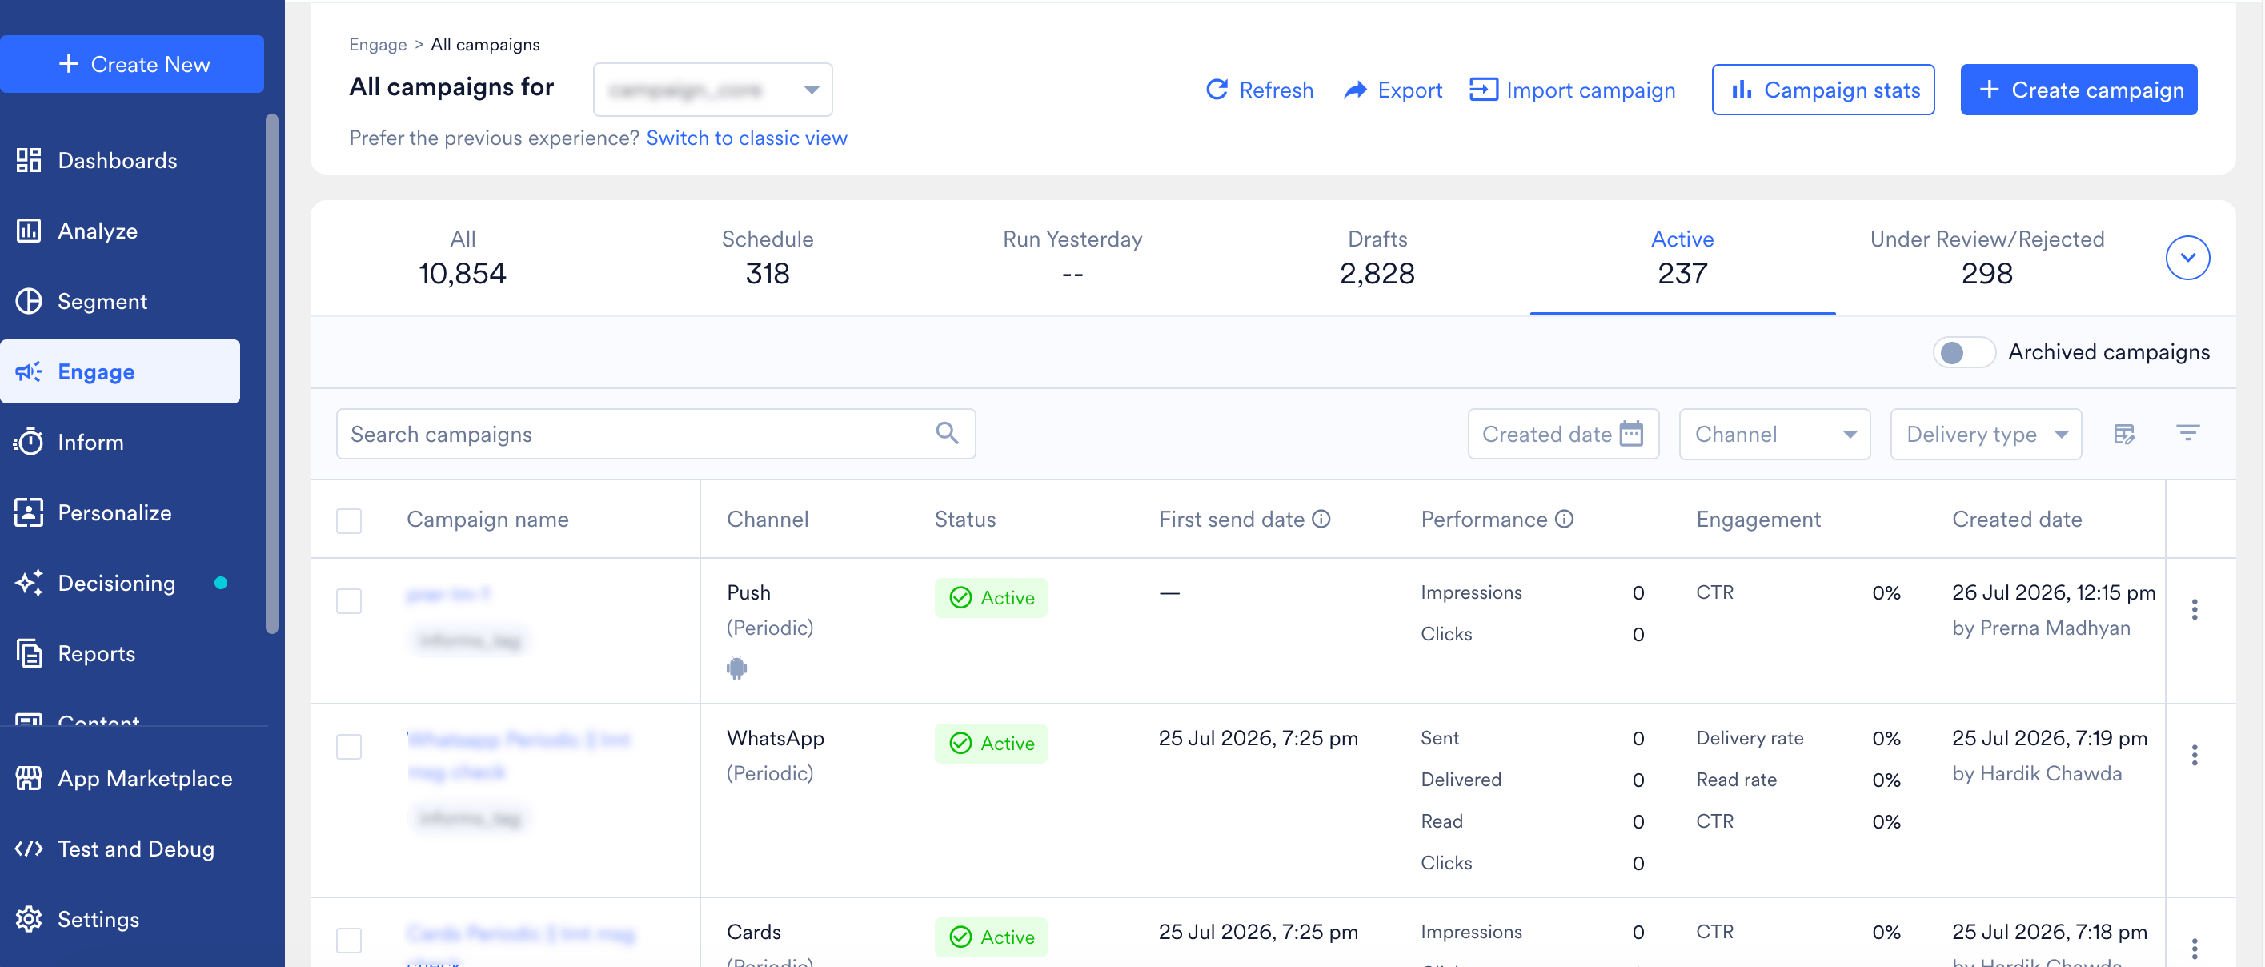Click the First send date info icon
Screen dimensions: 2265x967
1321,519
